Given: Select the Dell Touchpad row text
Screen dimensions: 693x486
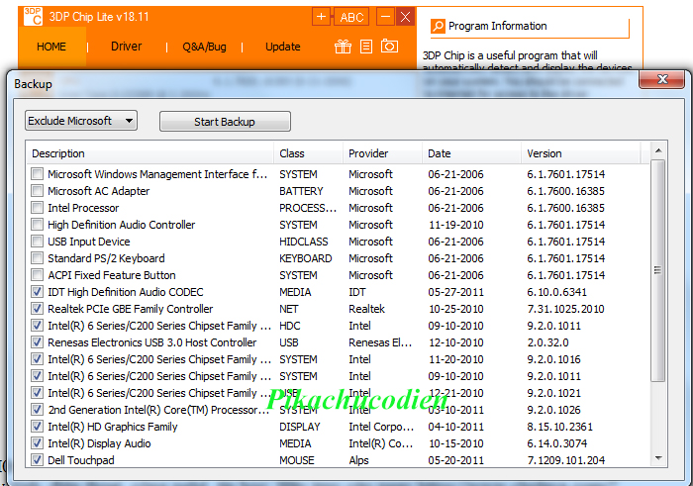Looking at the screenshot, I should (x=81, y=460).
